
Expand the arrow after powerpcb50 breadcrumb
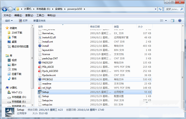[84, 9]
